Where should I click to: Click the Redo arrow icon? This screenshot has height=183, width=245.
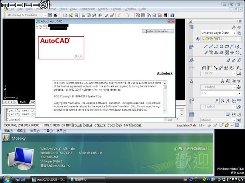pyautogui.click(x=128, y=15)
